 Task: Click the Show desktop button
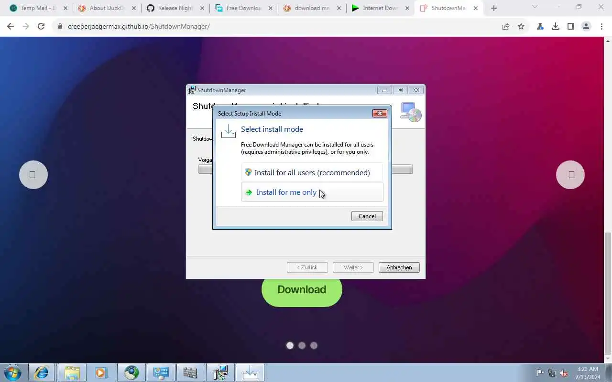click(608, 373)
